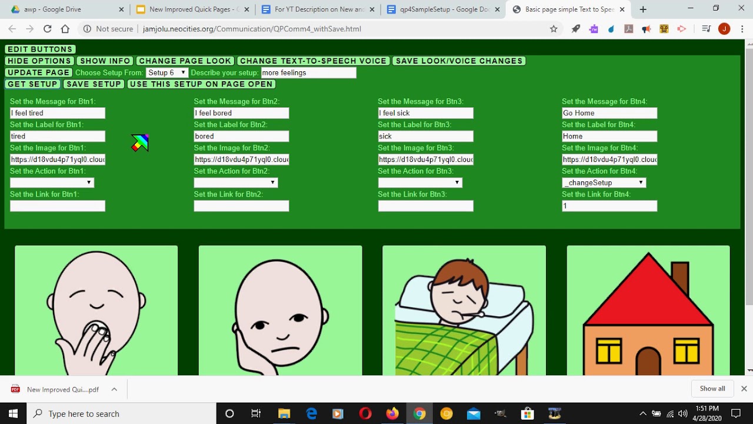753x424 pixels.
Task: Click the EDIT BUTTONS button
Action: (40, 49)
